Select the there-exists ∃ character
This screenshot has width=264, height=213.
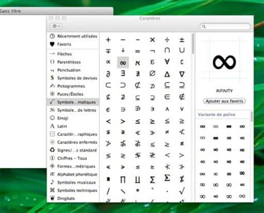123,73
